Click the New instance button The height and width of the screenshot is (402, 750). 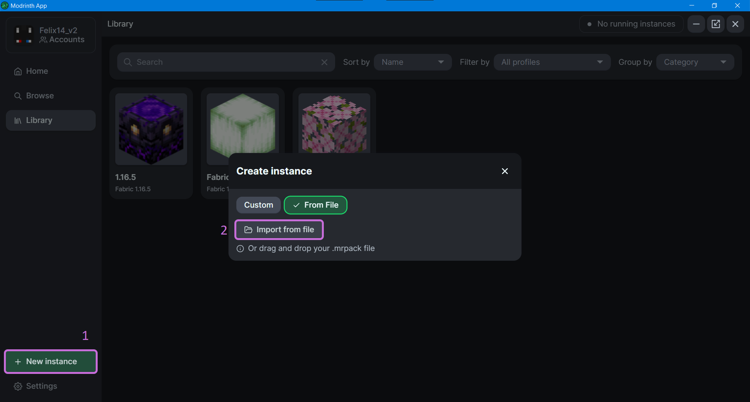[51, 361]
